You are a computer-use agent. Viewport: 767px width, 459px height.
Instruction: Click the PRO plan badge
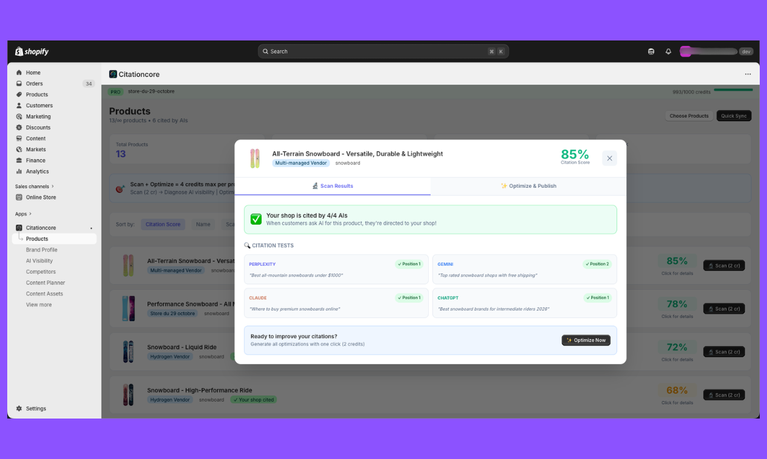pyautogui.click(x=116, y=92)
